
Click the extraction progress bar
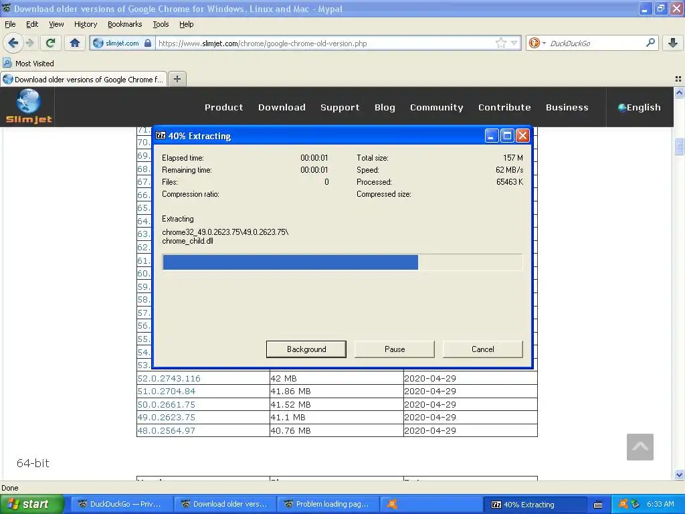pyautogui.click(x=342, y=262)
